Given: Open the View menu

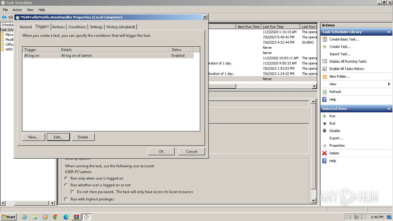Looking at the screenshot, I should 30,10.
